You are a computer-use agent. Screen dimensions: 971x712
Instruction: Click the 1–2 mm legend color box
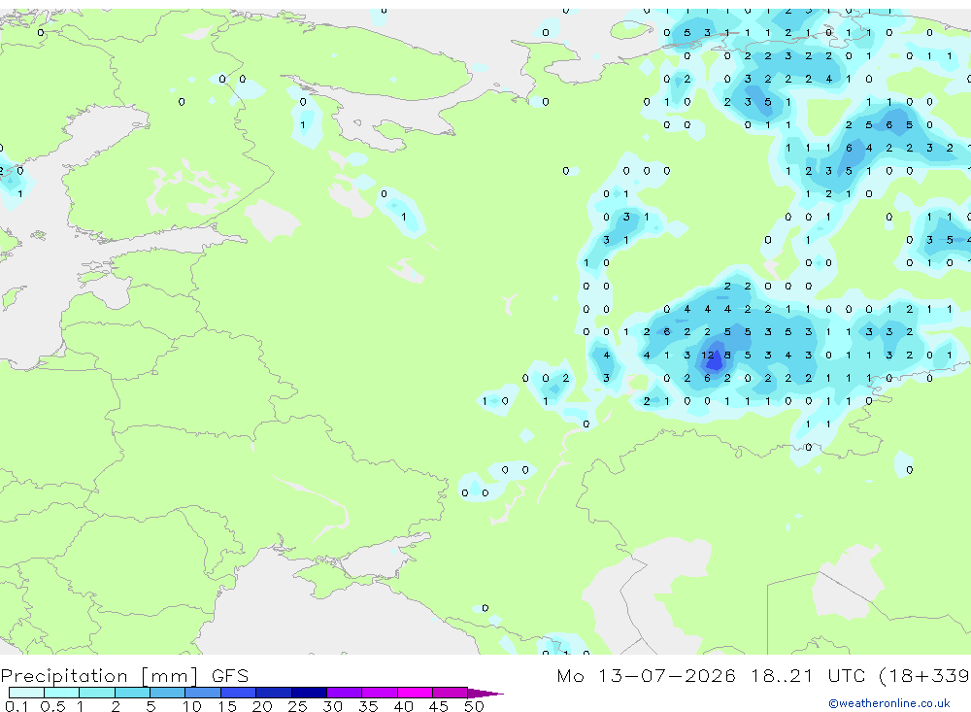pos(97,693)
